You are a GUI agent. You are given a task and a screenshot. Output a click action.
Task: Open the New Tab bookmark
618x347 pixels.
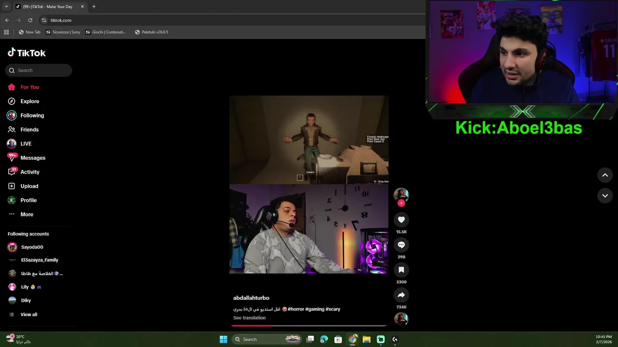point(29,32)
